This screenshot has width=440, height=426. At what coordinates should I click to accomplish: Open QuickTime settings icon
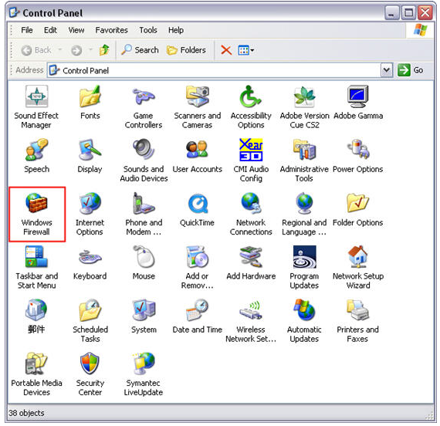tap(198, 210)
